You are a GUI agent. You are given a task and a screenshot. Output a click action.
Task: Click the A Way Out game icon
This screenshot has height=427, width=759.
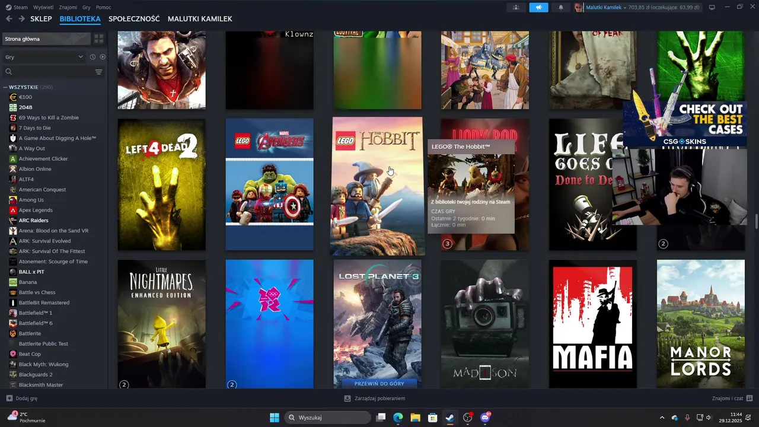(x=13, y=148)
